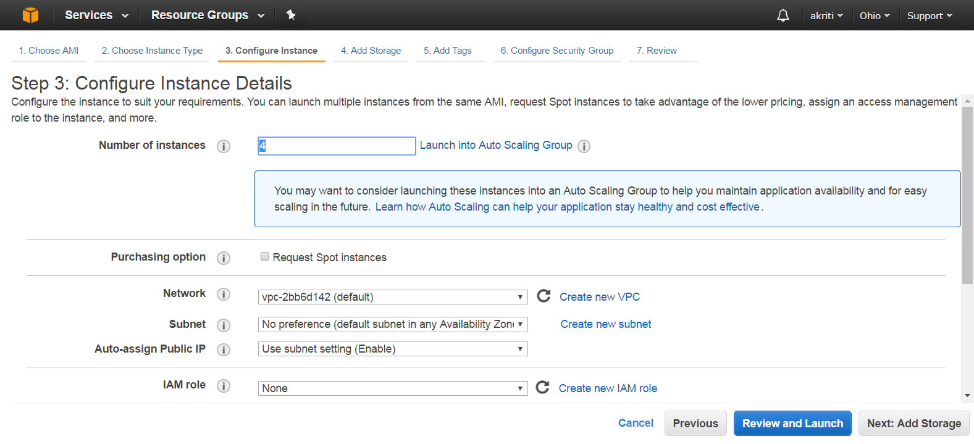Open the Services menu
This screenshot has width=974, height=444.
click(96, 15)
